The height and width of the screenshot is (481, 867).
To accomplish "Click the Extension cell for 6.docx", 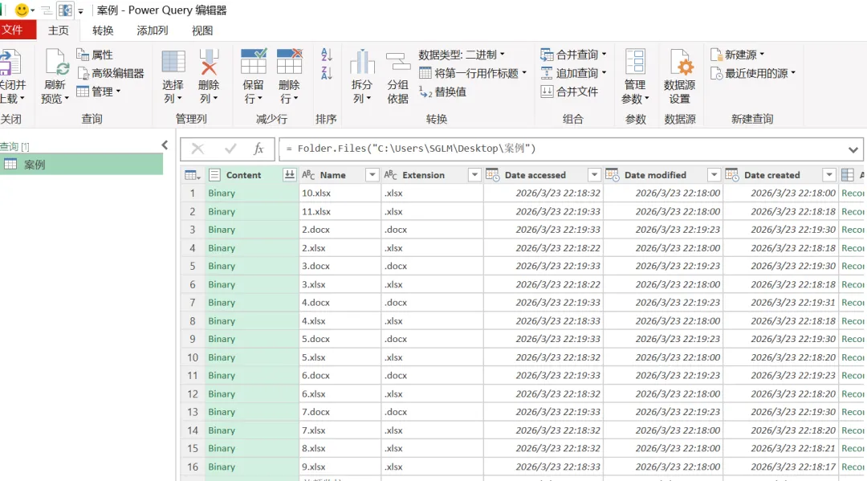I will (x=432, y=375).
